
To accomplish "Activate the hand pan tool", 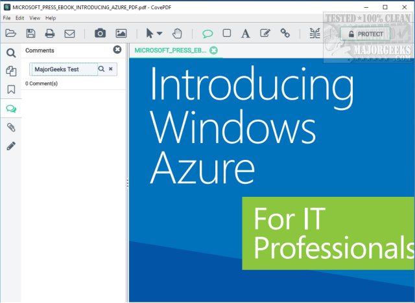I will tap(177, 34).
